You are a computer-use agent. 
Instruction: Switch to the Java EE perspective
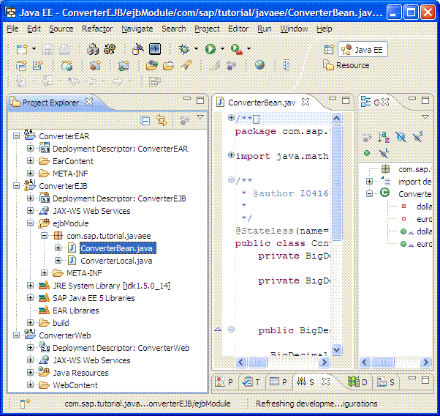point(363,49)
